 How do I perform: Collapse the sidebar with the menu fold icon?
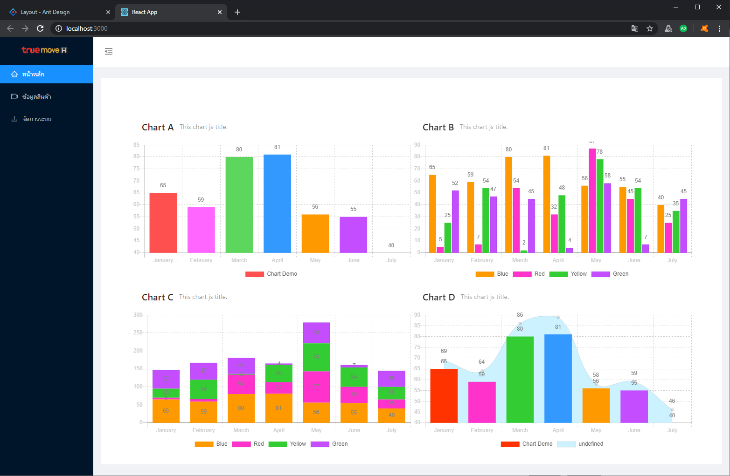coord(109,51)
